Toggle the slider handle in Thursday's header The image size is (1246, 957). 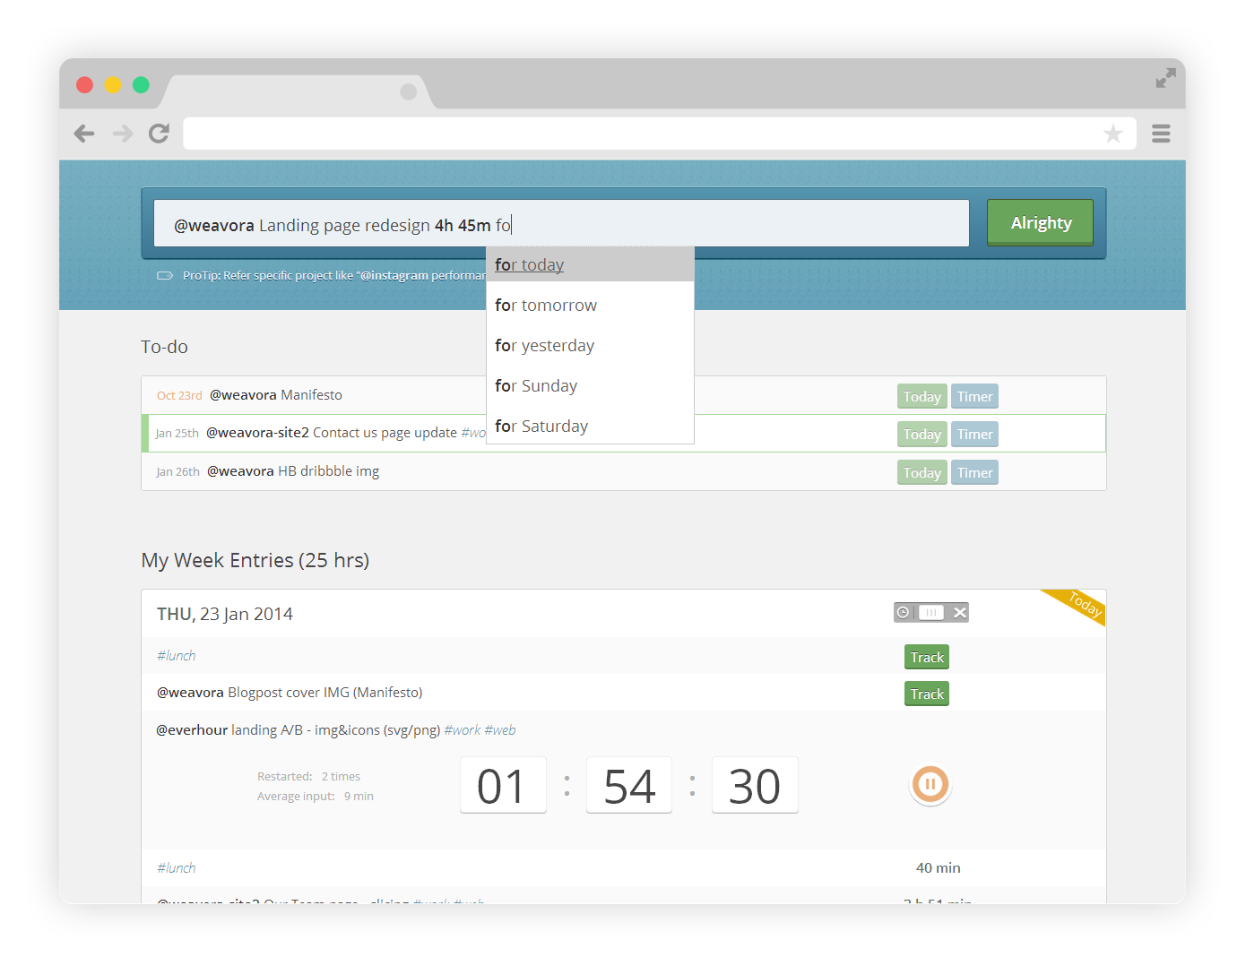931,613
